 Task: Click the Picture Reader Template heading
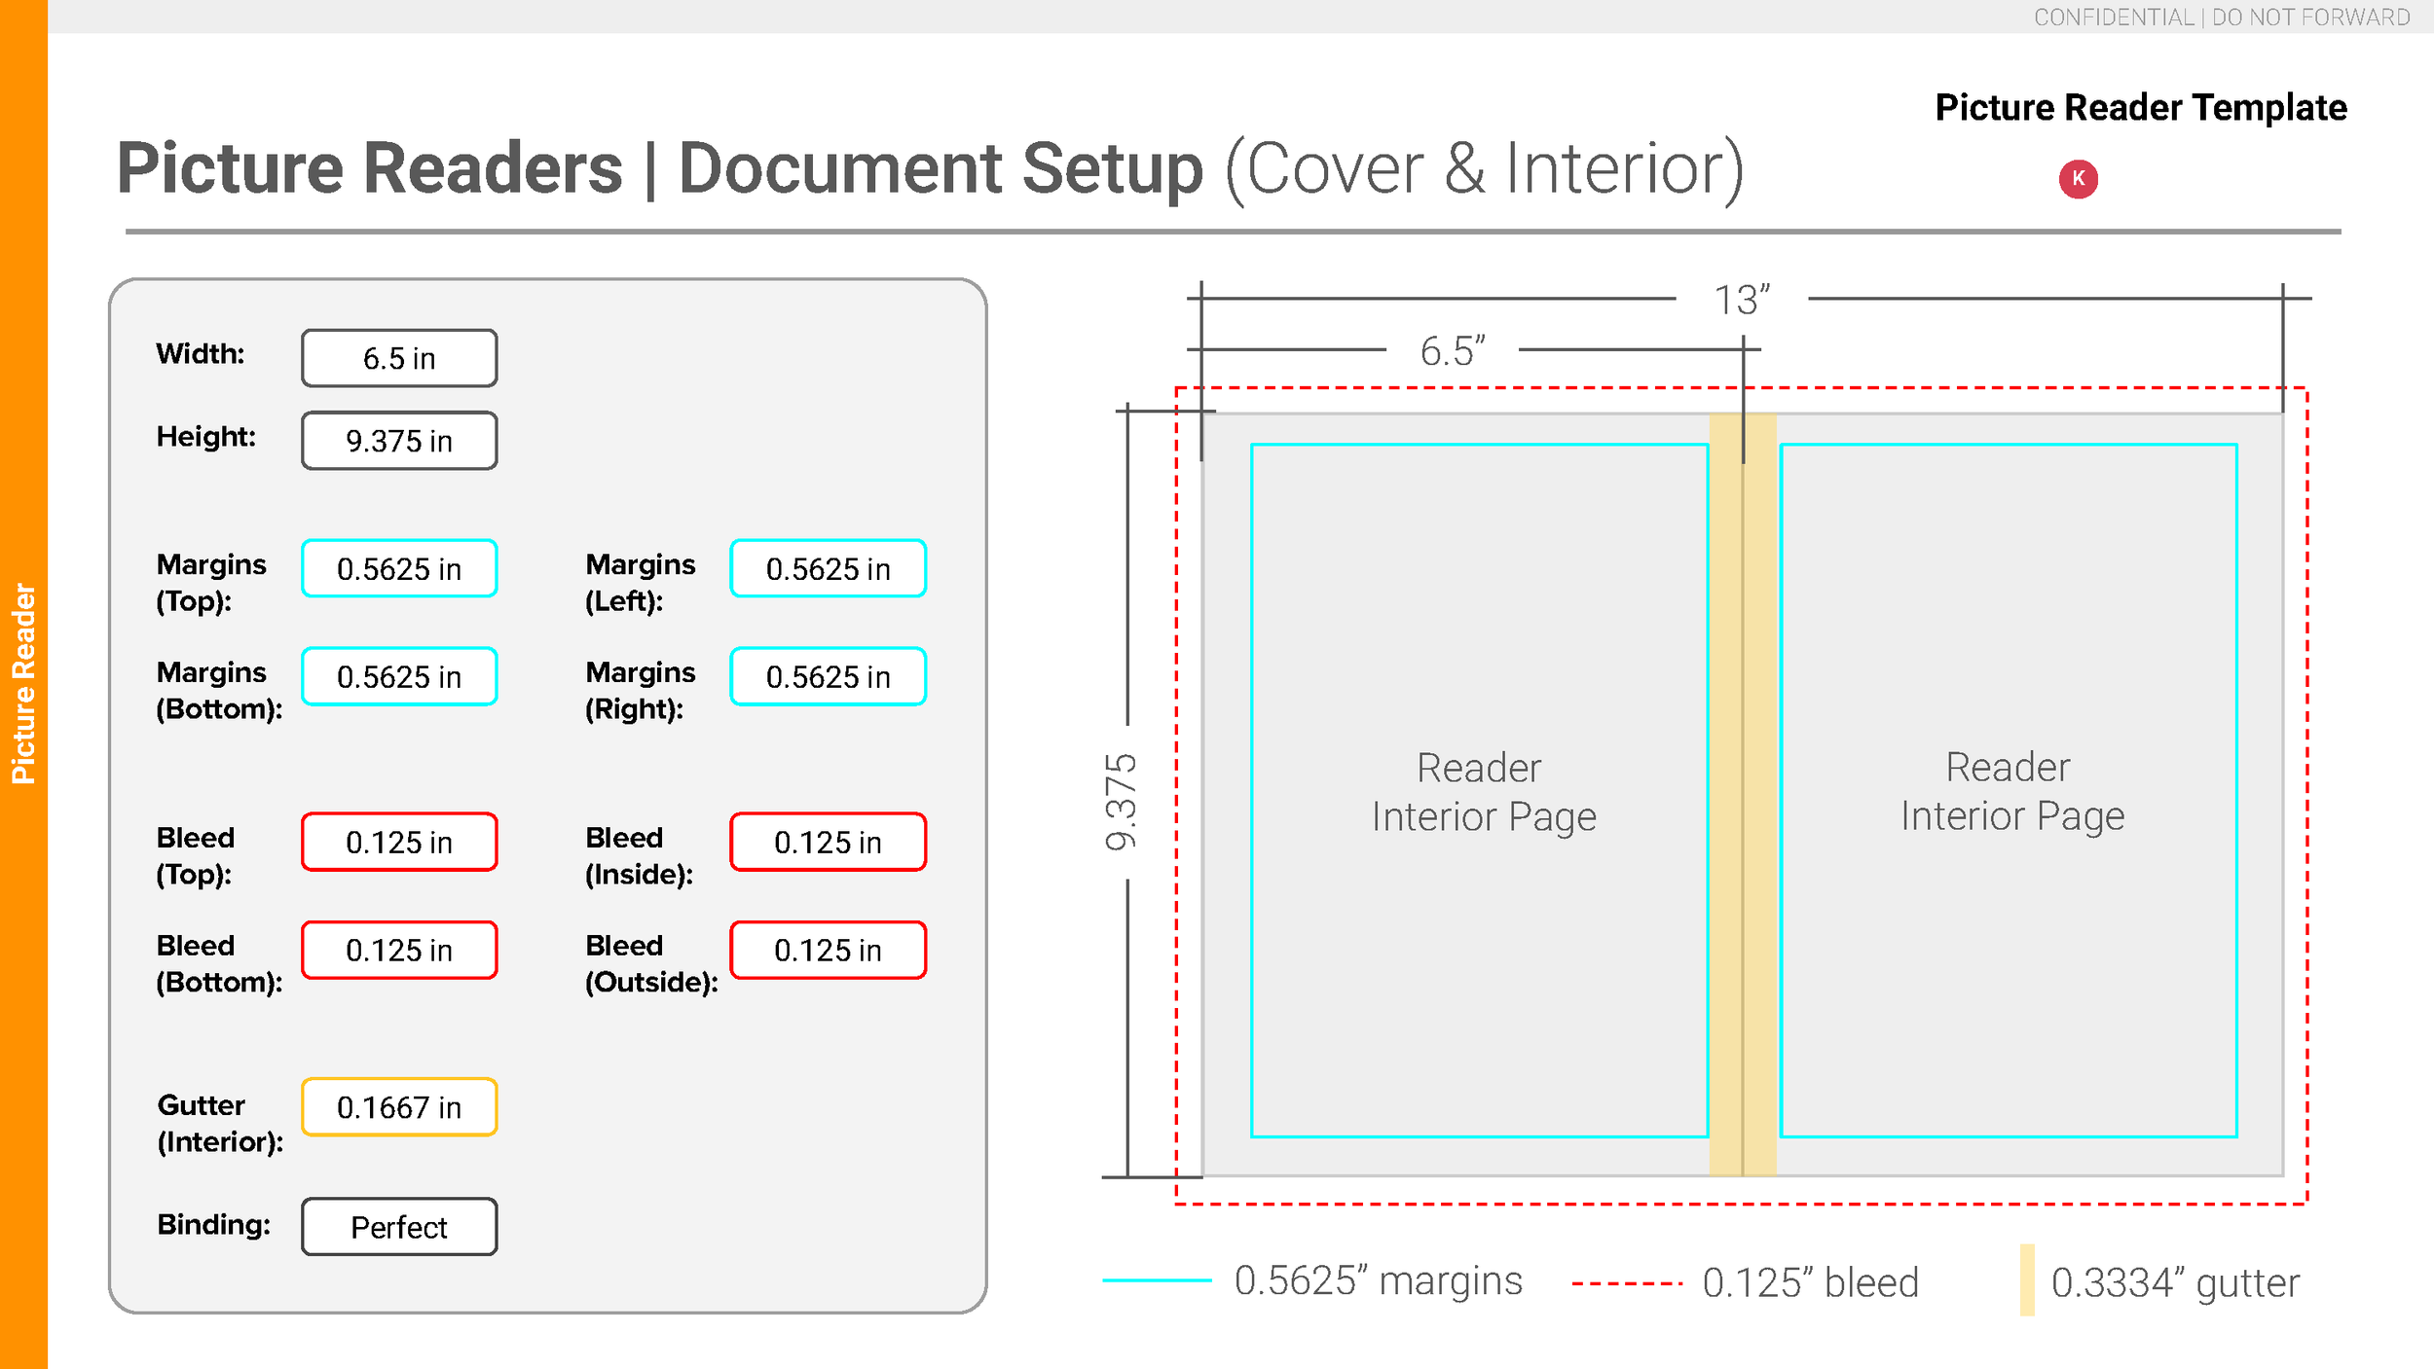click(x=2141, y=108)
